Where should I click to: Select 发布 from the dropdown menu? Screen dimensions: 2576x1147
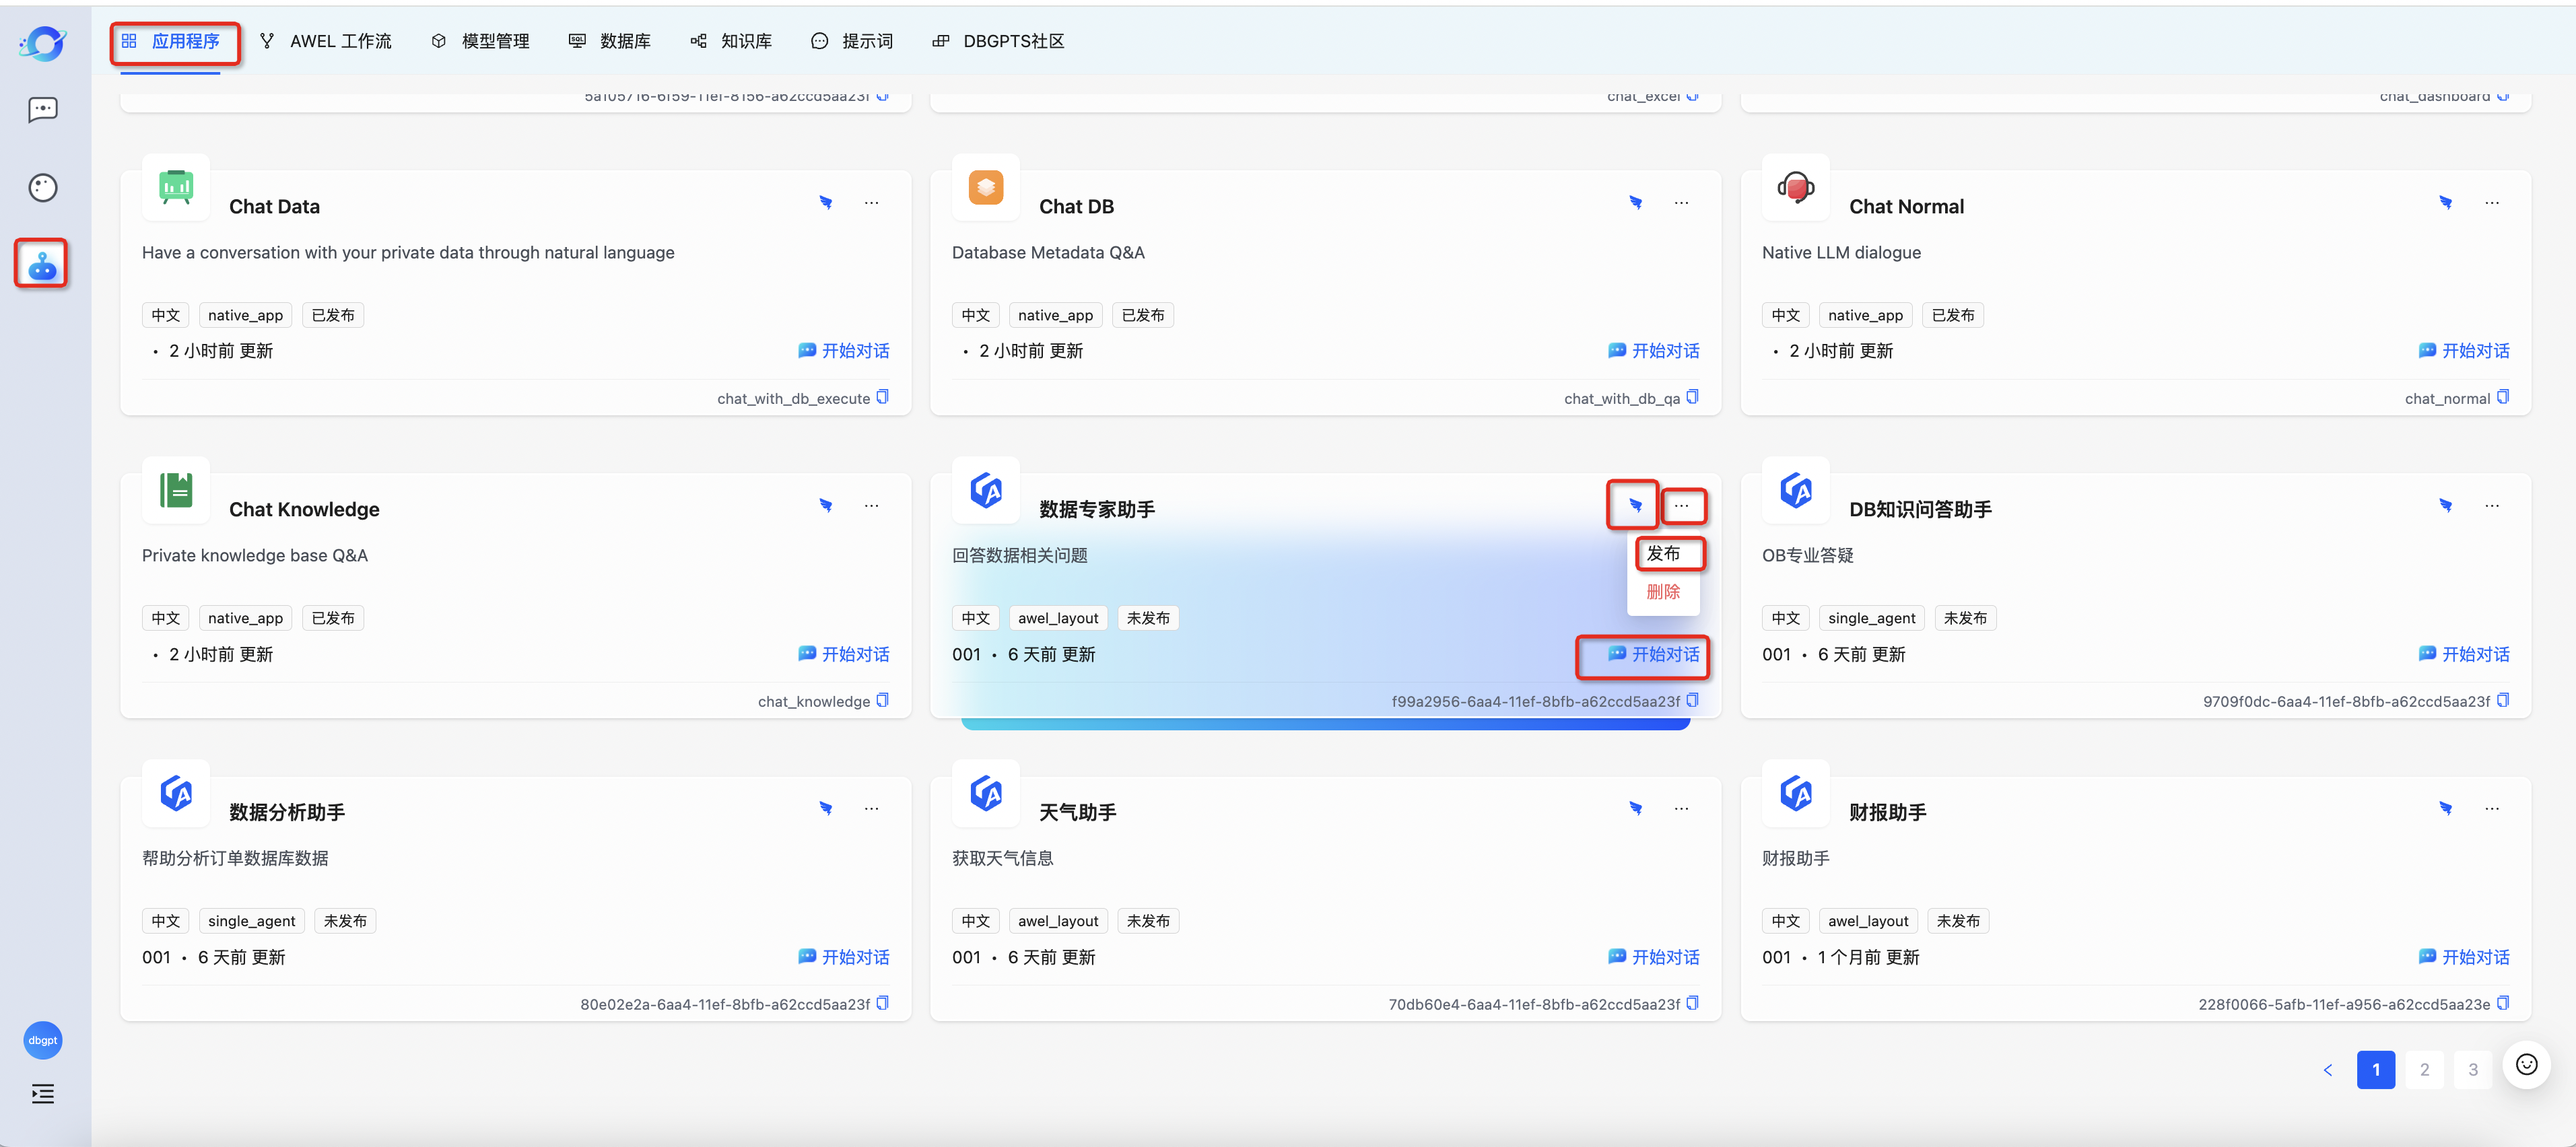[x=1664, y=553]
